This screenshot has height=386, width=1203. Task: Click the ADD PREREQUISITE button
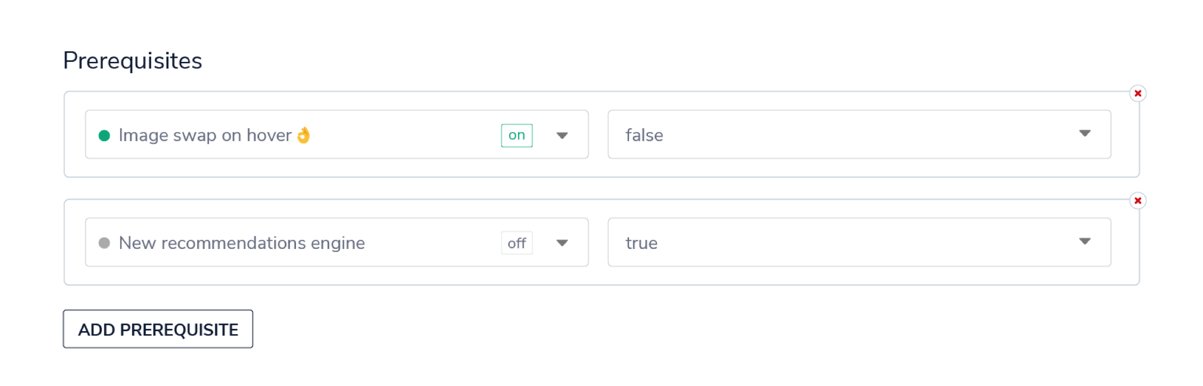(158, 329)
